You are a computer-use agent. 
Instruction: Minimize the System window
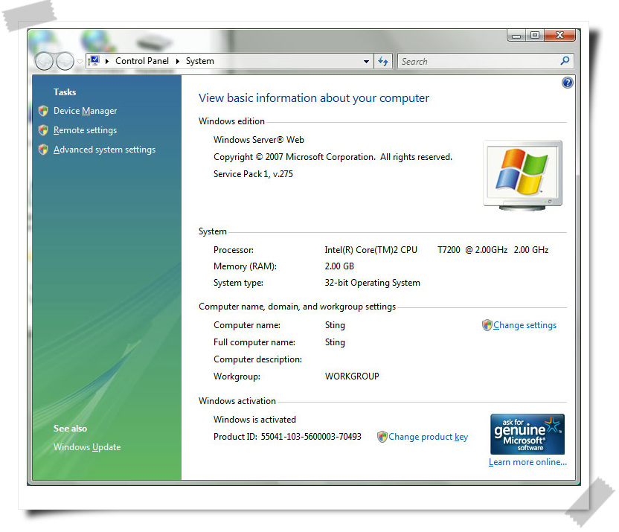[x=516, y=36]
